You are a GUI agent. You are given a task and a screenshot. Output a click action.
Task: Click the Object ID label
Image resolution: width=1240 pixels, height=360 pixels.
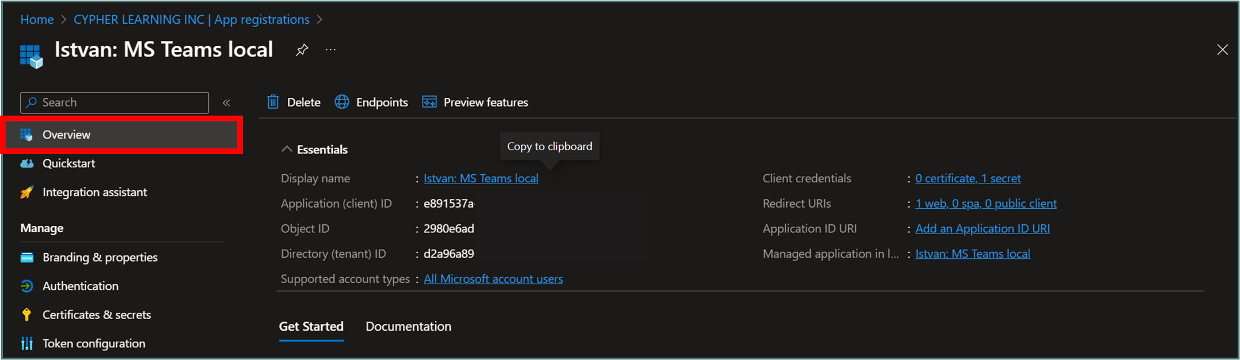point(305,229)
